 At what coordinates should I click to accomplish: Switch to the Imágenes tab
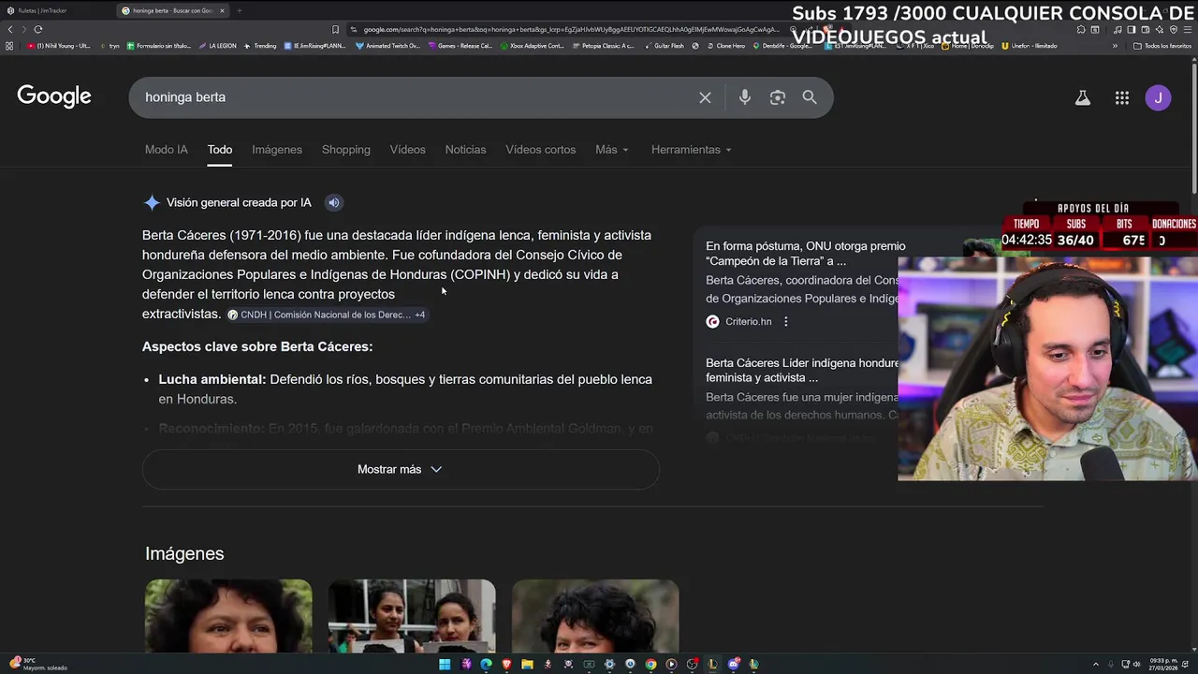tap(277, 150)
